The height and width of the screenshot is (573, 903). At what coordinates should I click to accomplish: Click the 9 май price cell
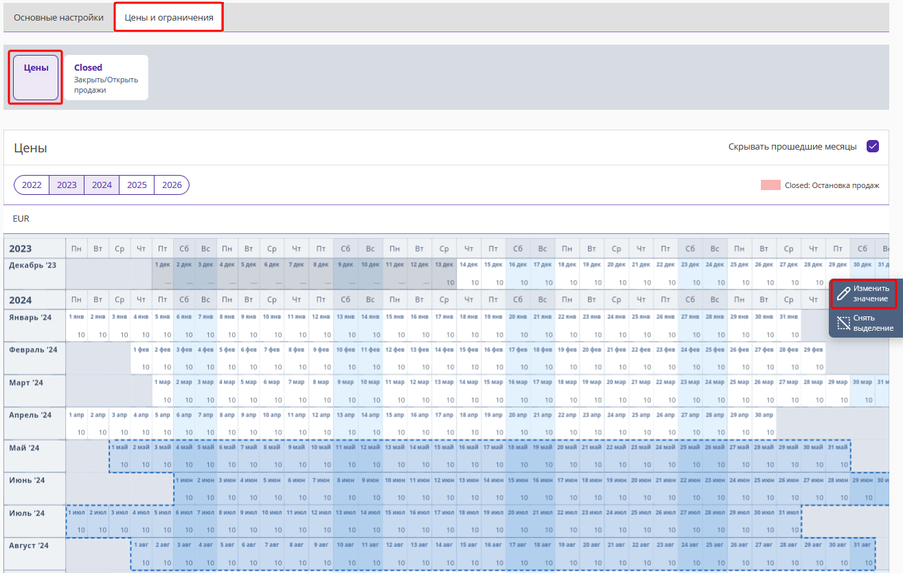point(296,456)
